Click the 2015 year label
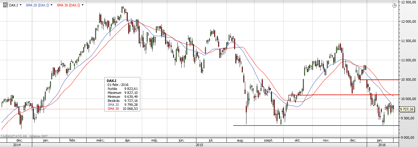 [199, 145]
